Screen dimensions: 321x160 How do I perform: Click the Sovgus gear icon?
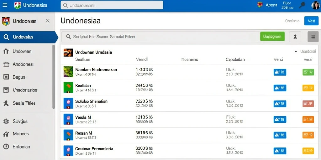tap(6, 122)
